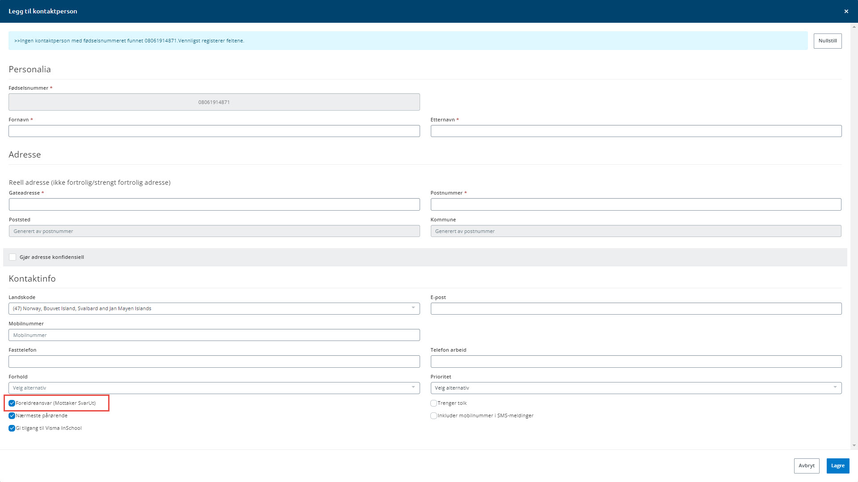The image size is (858, 482).
Task: Click the Etternavn input field
Action: point(636,131)
